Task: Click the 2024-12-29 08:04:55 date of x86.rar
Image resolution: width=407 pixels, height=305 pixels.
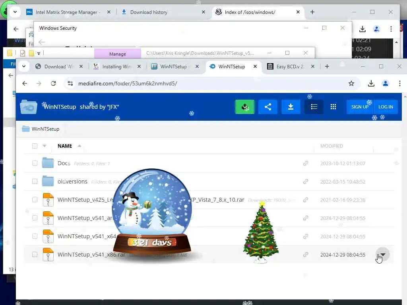Action: (343, 255)
